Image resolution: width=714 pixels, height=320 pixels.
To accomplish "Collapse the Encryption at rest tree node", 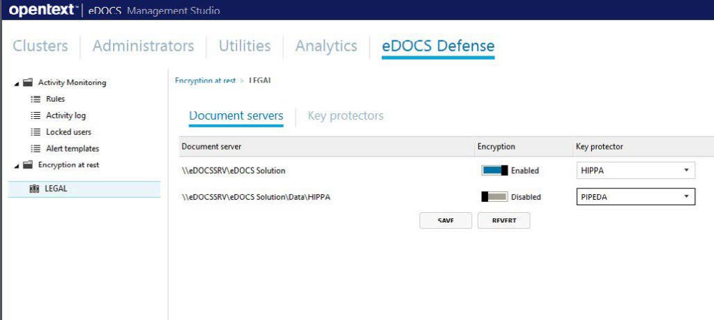I will 17,166.
